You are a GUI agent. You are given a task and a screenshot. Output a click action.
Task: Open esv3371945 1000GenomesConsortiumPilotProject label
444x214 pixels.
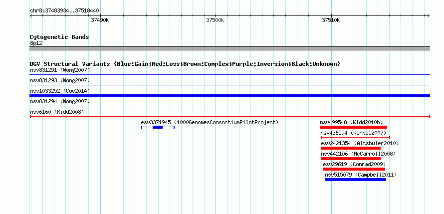[210, 122]
